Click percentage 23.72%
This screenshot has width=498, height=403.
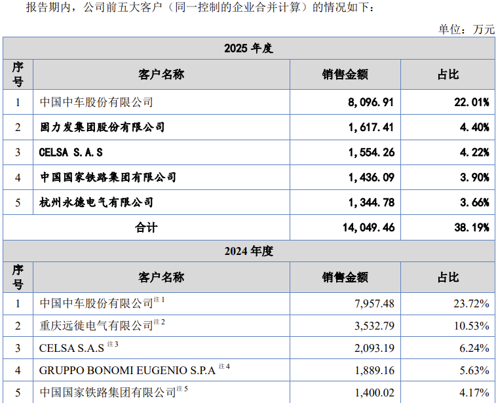(471, 303)
